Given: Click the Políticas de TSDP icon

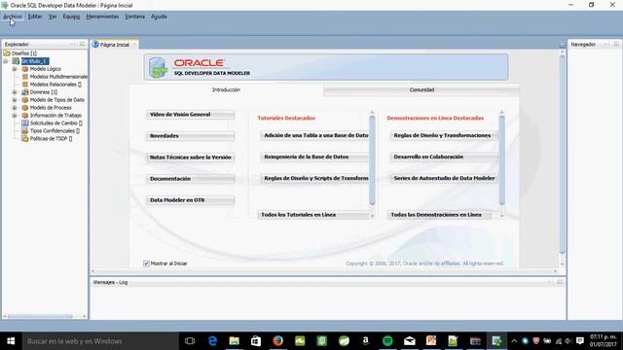Looking at the screenshot, I should (25, 138).
